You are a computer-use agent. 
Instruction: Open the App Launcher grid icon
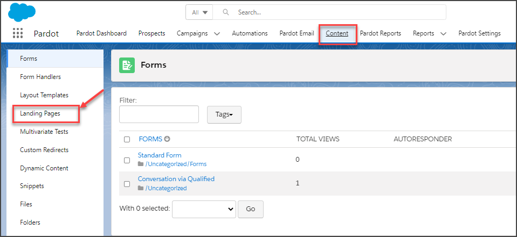(17, 33)
